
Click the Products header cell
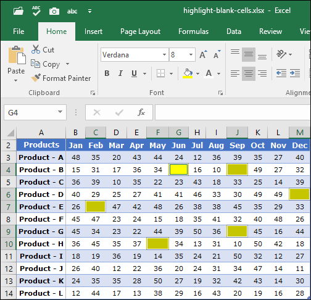point(41,145)
